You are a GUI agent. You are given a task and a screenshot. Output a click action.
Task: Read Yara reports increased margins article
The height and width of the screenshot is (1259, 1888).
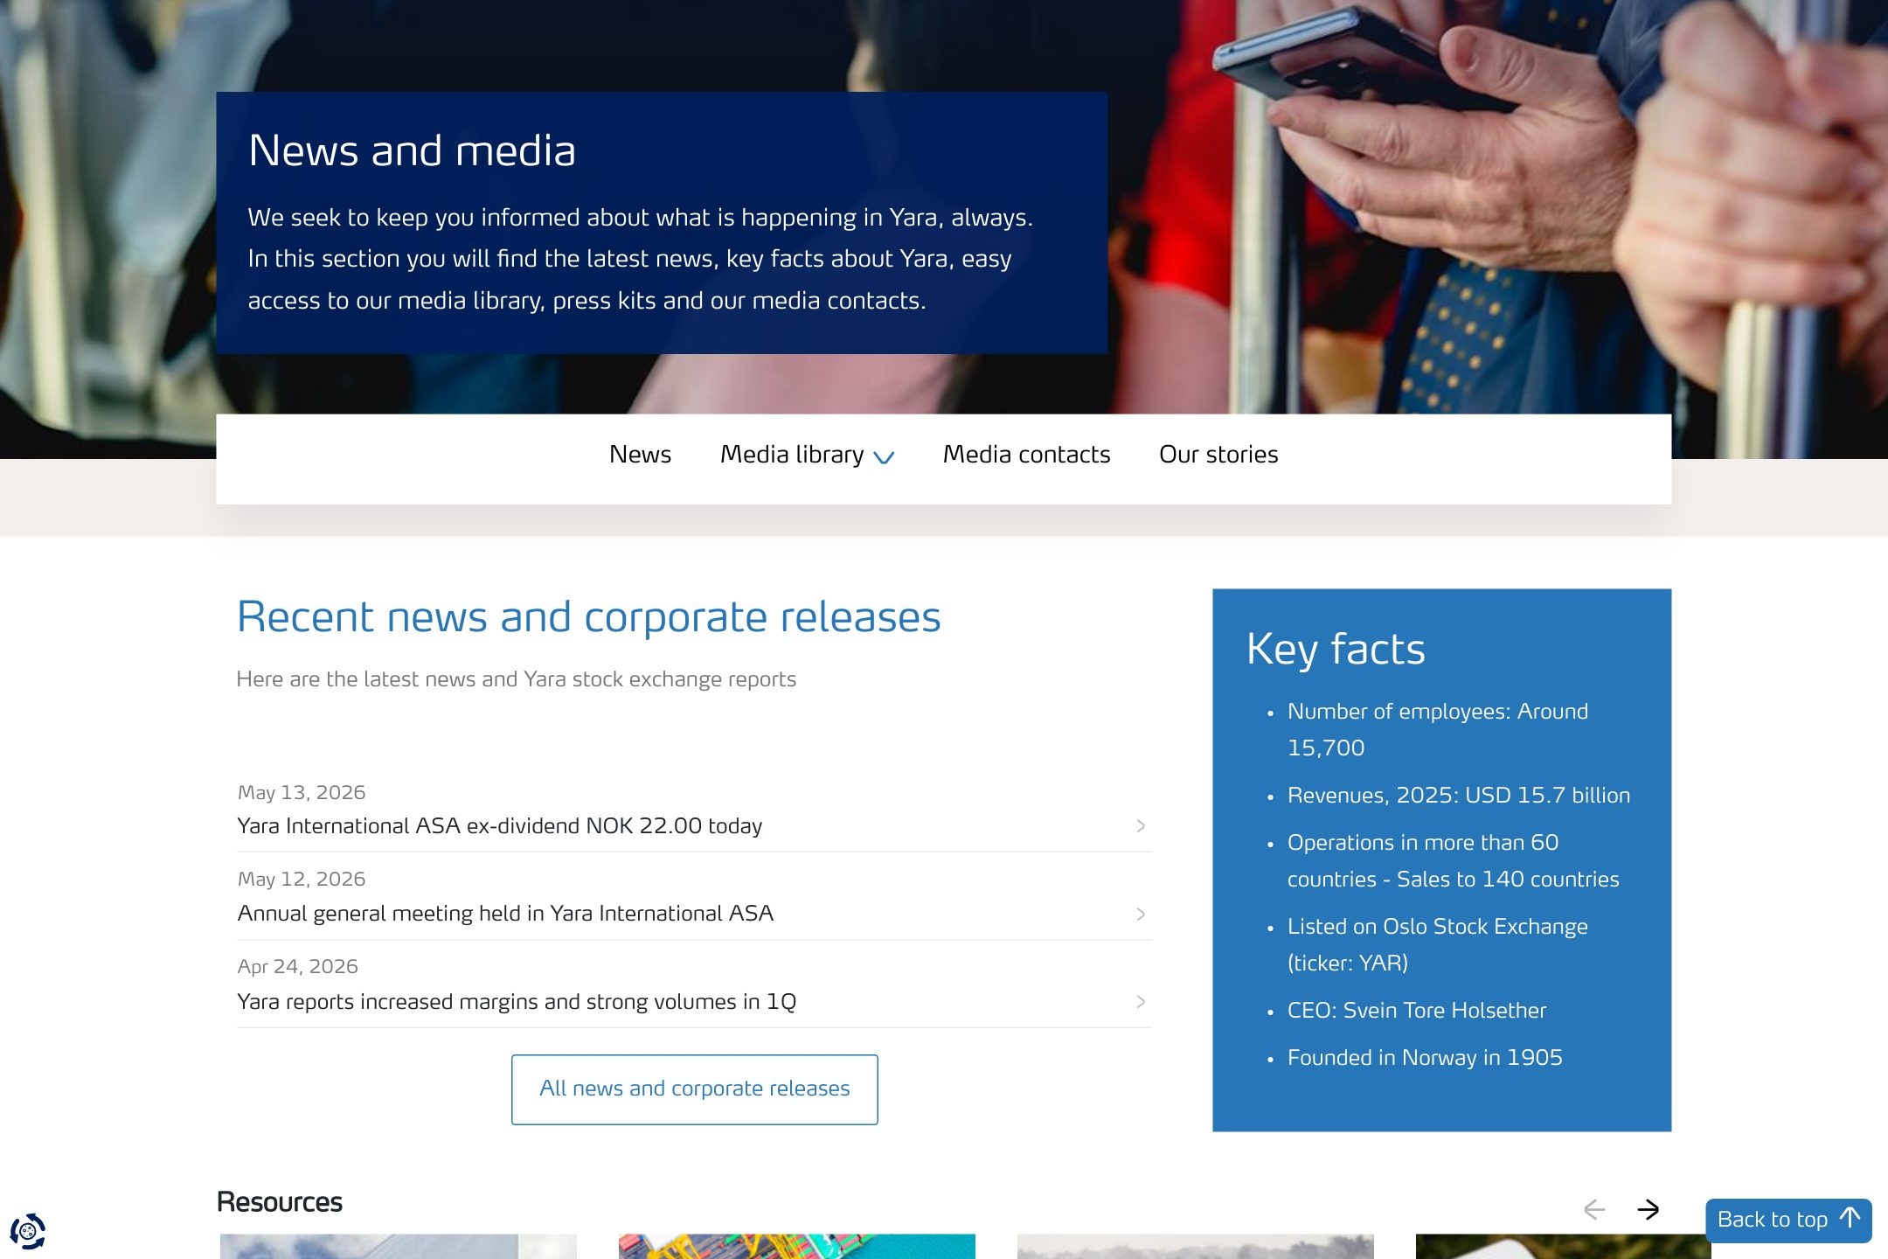pyautogui.click(x=517, y=1001)
